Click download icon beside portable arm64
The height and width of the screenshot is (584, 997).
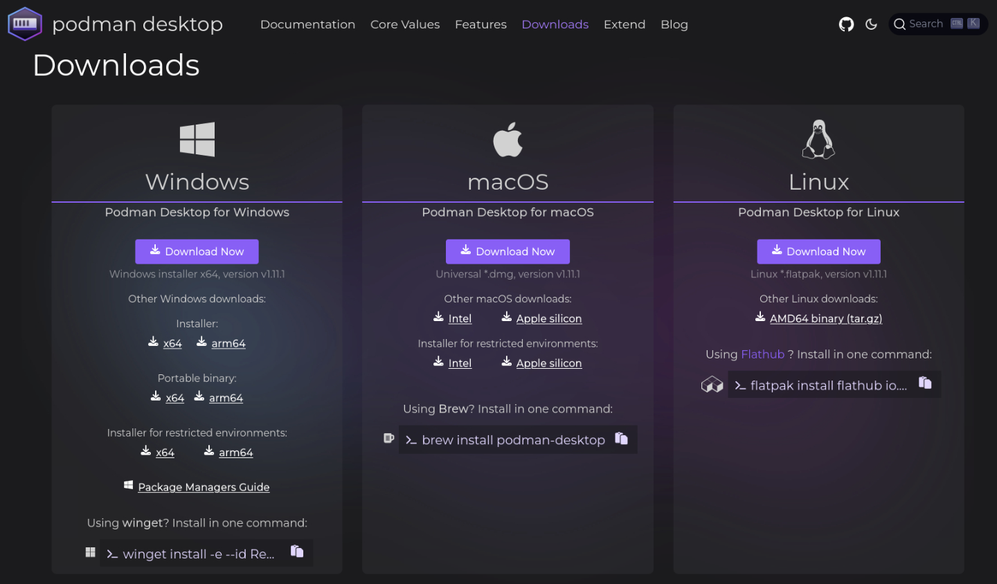pyautogui.click(x=199, y=396)
